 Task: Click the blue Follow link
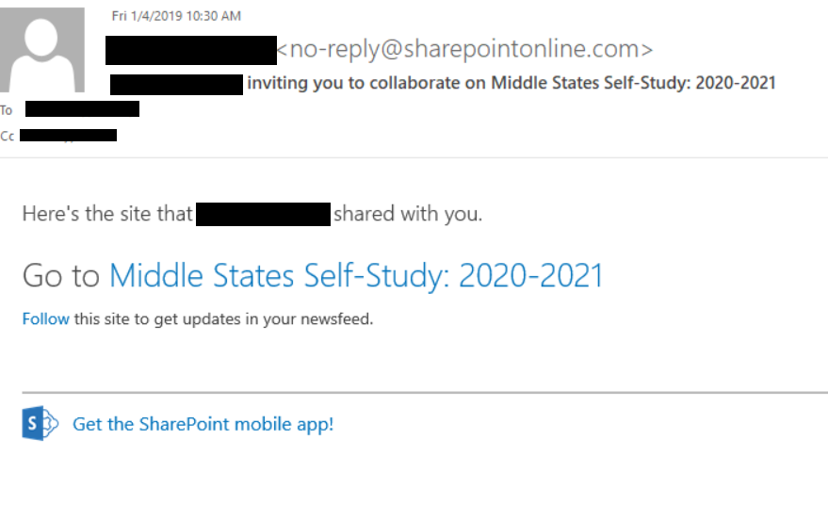(45, 318)
